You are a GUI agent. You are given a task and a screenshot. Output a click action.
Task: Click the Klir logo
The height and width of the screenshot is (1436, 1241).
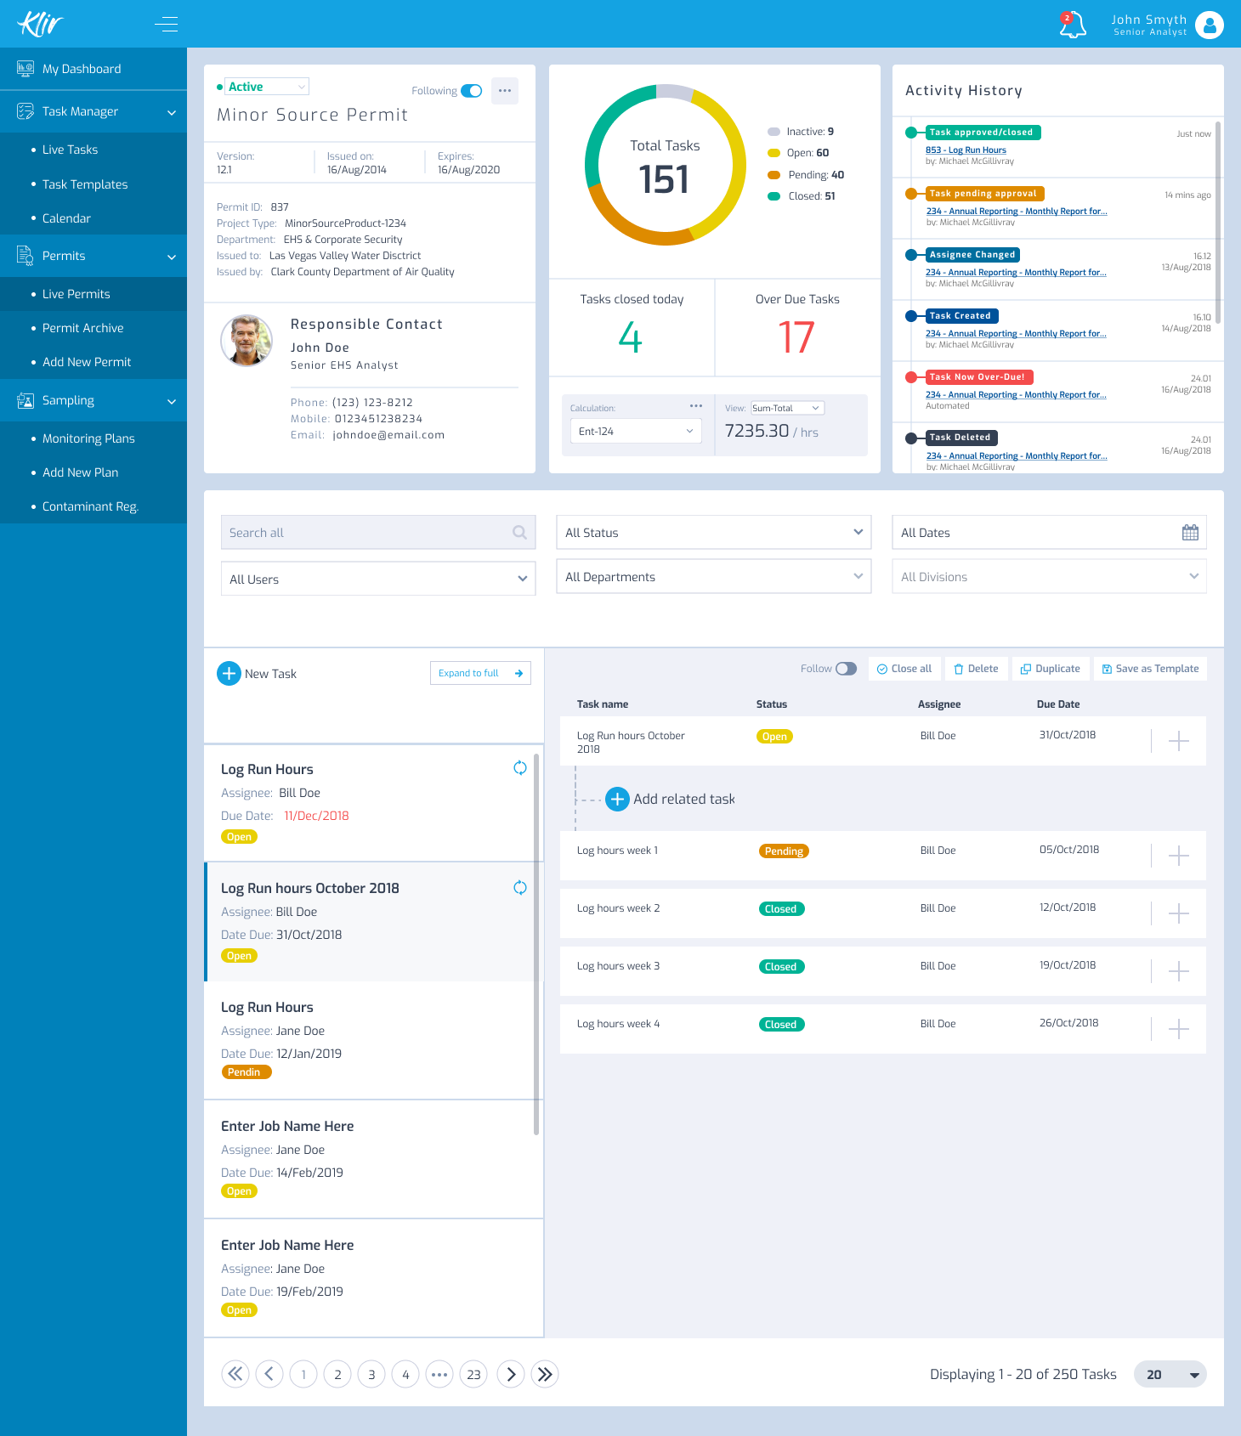pos(40,24)
